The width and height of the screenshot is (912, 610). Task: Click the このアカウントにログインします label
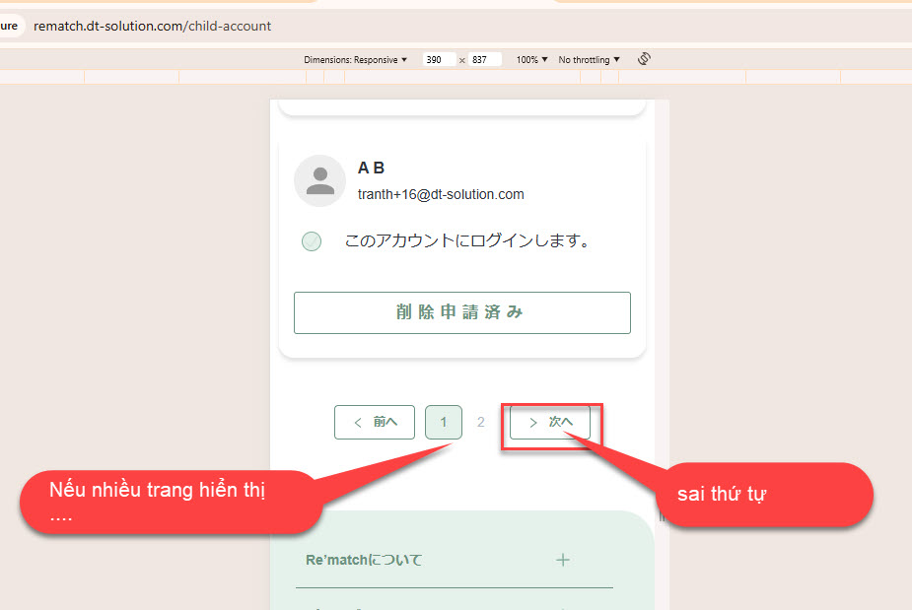pyautogui.click(x=466, y=240)
